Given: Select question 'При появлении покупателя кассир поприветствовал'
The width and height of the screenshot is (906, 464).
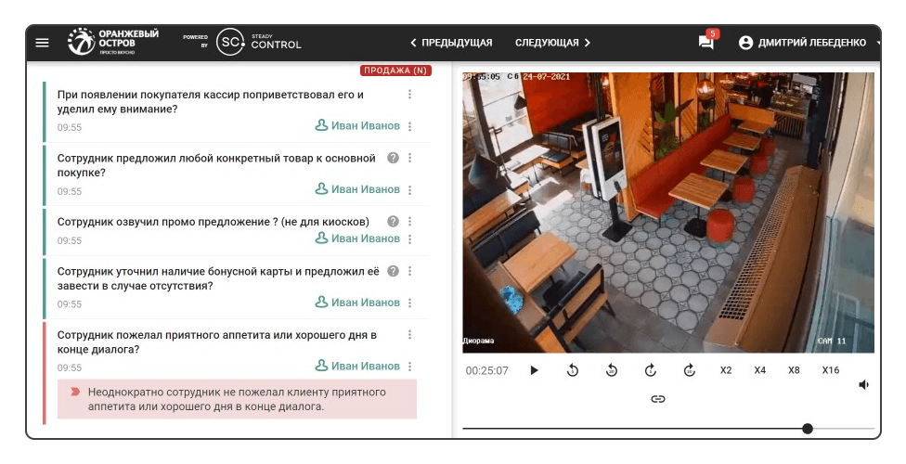Looking at the screenshot, I should pyautogui.click(x=211, y=102).
